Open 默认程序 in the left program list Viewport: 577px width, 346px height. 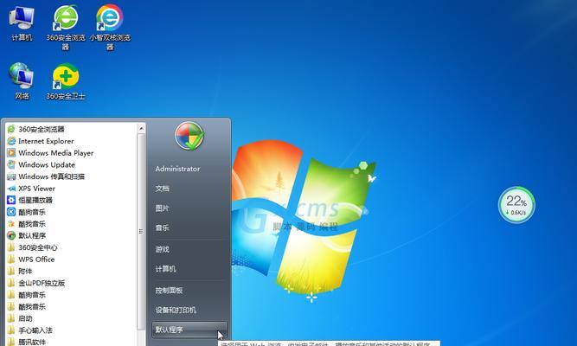[x=72, y=235]
